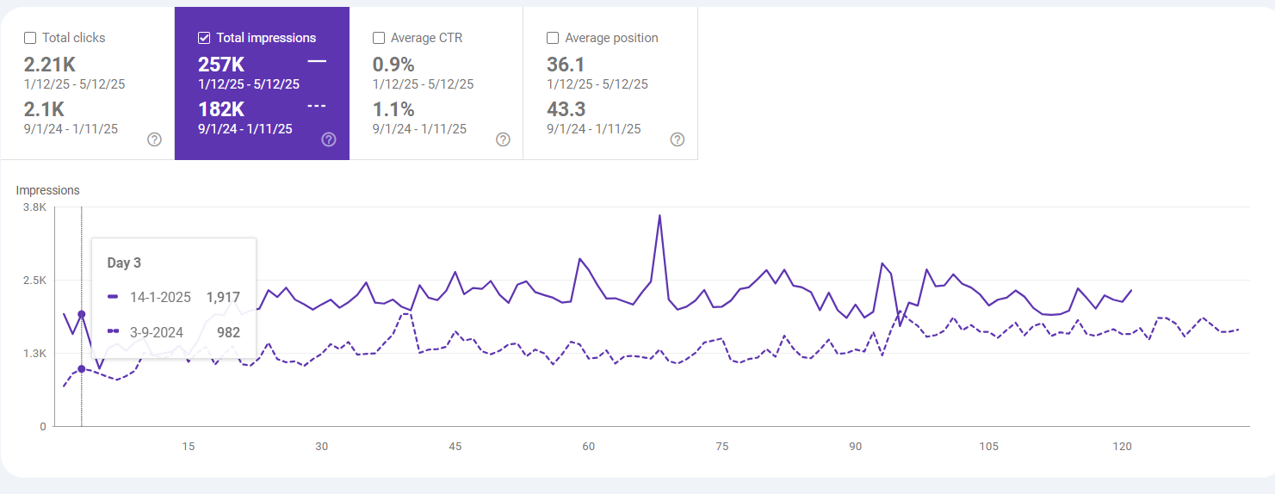This screenshot has height=494, width=1275.
Task: Click the highest peak on solid line
Action: pyautogui.click(x=659, y=215)
